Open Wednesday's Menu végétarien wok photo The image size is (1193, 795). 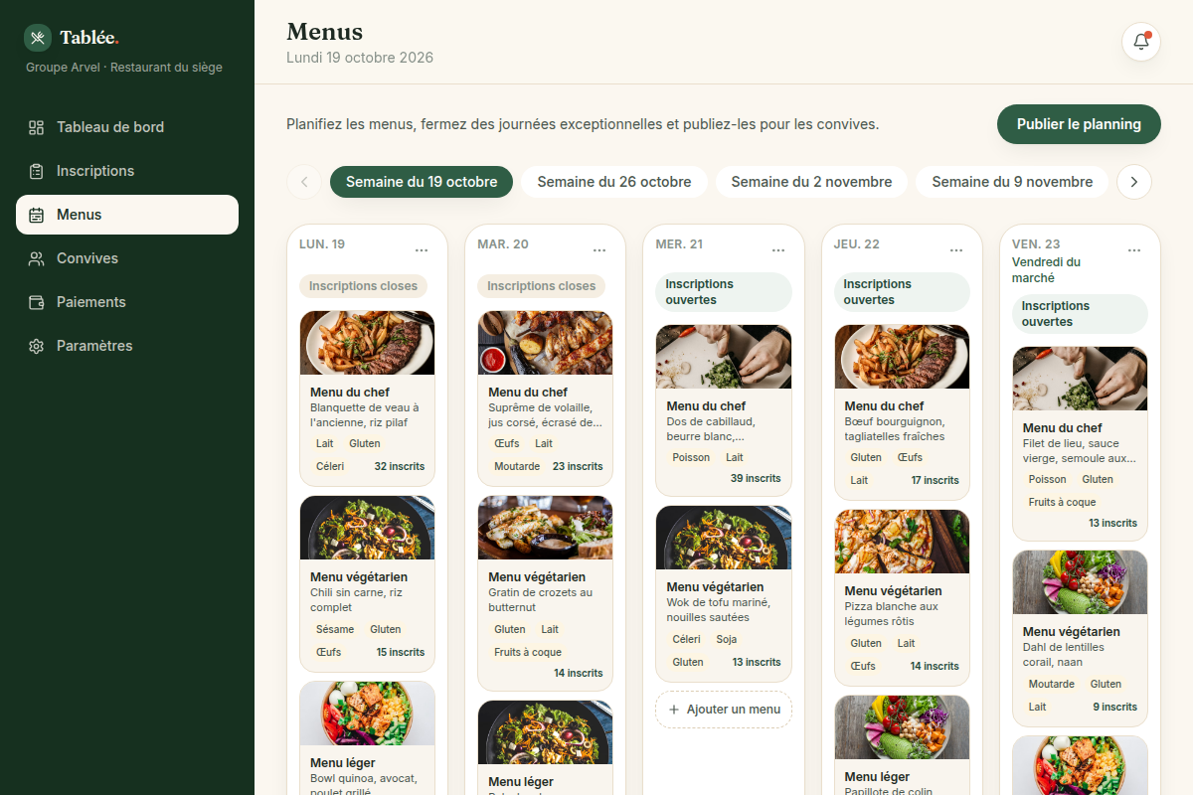point(724,538)
